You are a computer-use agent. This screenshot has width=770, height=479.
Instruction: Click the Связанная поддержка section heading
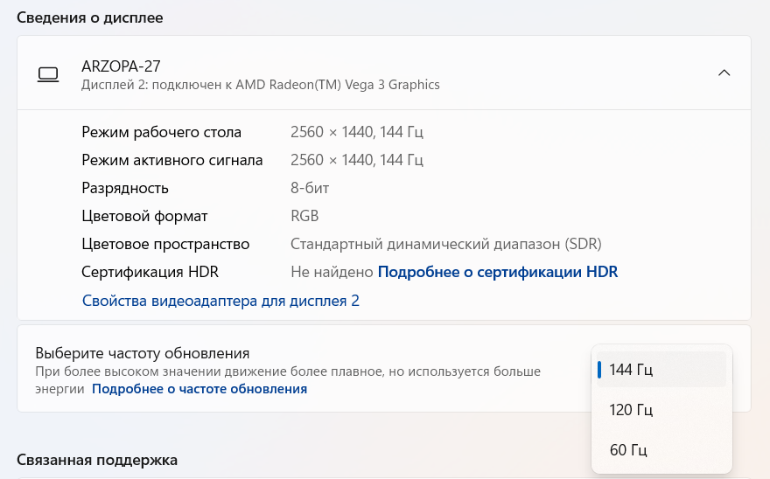click(97, 459)
